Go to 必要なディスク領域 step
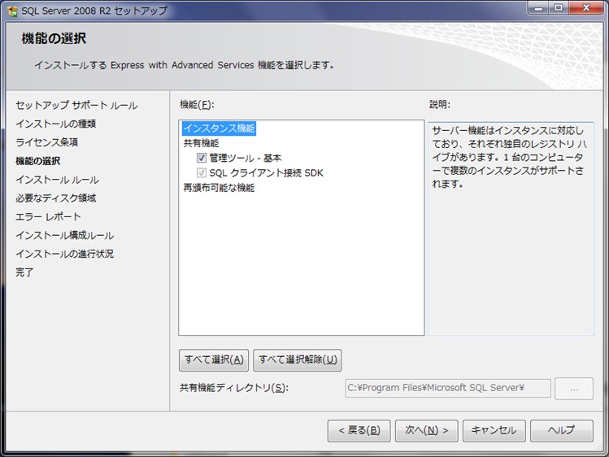Viewport: 609px width, 457px height. click(x=55, y=198)
